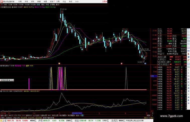This screenshot has width=190, height=122.
Task: Click the 交易未 trade link at top
Action: point(105,2)
